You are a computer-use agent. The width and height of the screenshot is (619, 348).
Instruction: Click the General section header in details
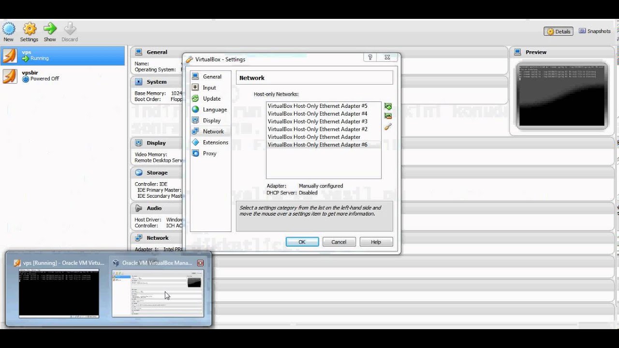click(157, 52)
